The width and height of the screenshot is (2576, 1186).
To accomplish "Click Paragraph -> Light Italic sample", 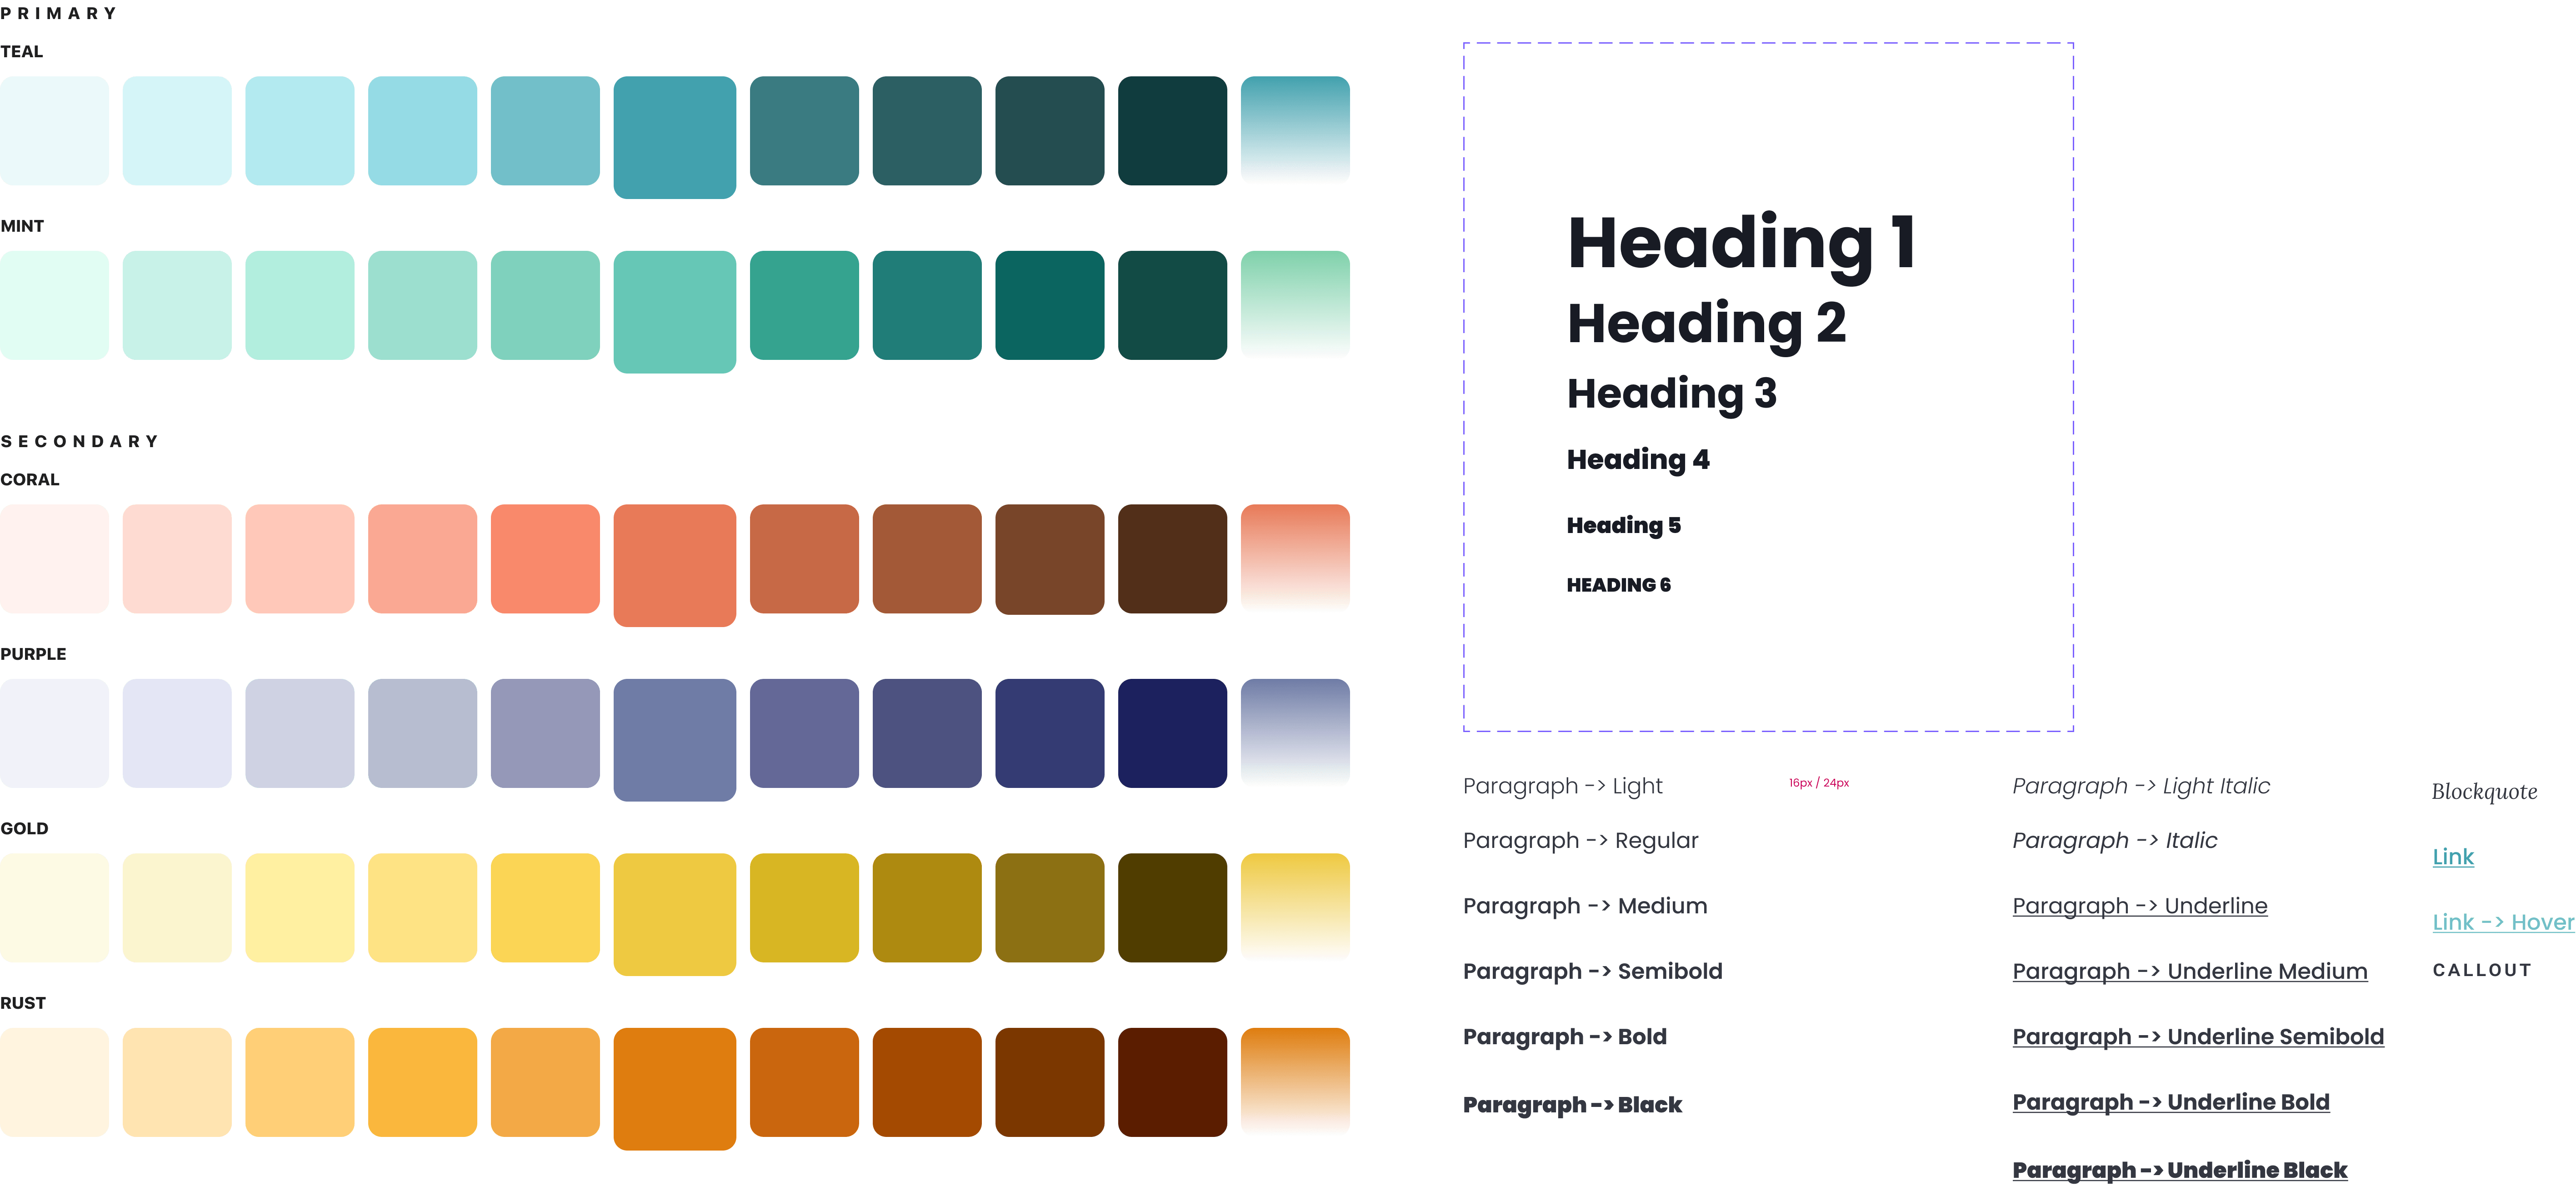I will [2140, 786].
